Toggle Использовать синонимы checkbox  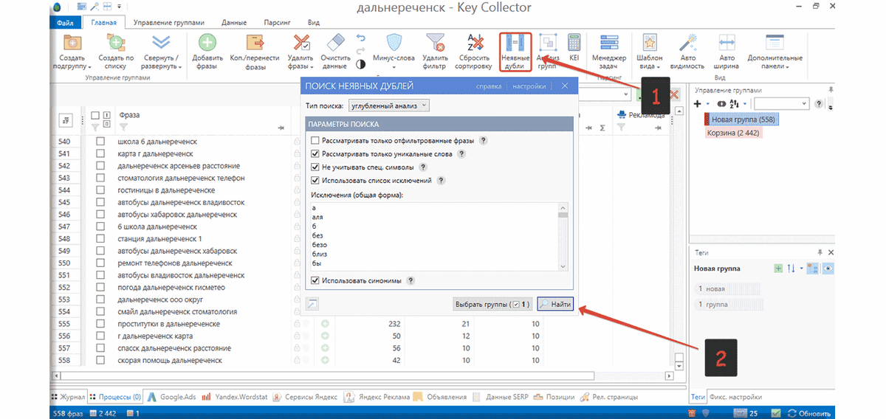(316, 280)
